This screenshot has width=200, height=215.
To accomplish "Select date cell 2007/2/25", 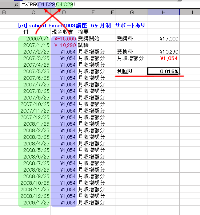I will pyautogui.click(x=34, y=52).
